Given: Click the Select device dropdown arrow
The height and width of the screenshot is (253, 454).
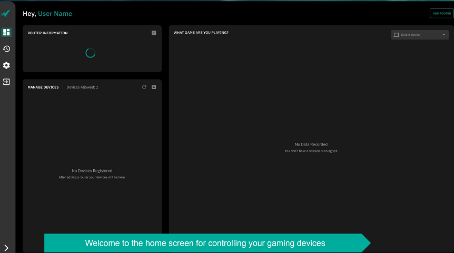Looking at the screenshot, I should click(443, 35).
